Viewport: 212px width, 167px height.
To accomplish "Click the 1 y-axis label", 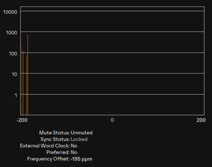I will 16,95.
